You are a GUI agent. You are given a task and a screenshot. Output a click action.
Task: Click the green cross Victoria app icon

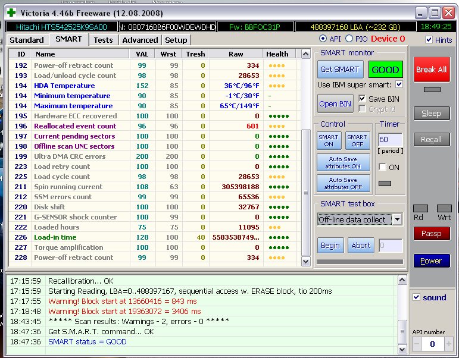(x=11, y=12)
